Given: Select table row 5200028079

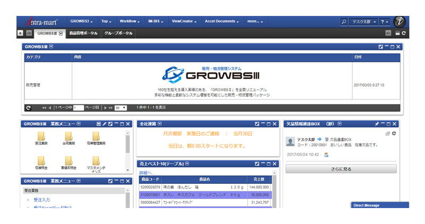Looking at the screenshot, I should pos(206,187).
